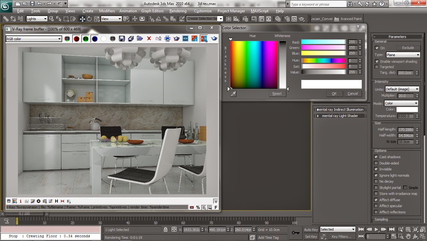Switch frame buffer to blue channel
This screenshot has height=241, width=427.
pyautogui.click(x=95, y=39)
